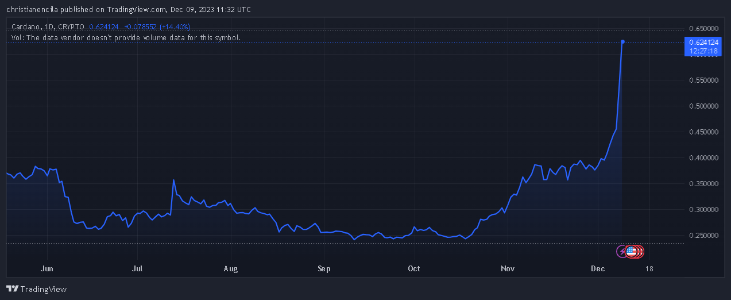This screenshot has width=731, height=300.
Task: Click the Dec label on the time axis
Action: (x=597, y=268)
